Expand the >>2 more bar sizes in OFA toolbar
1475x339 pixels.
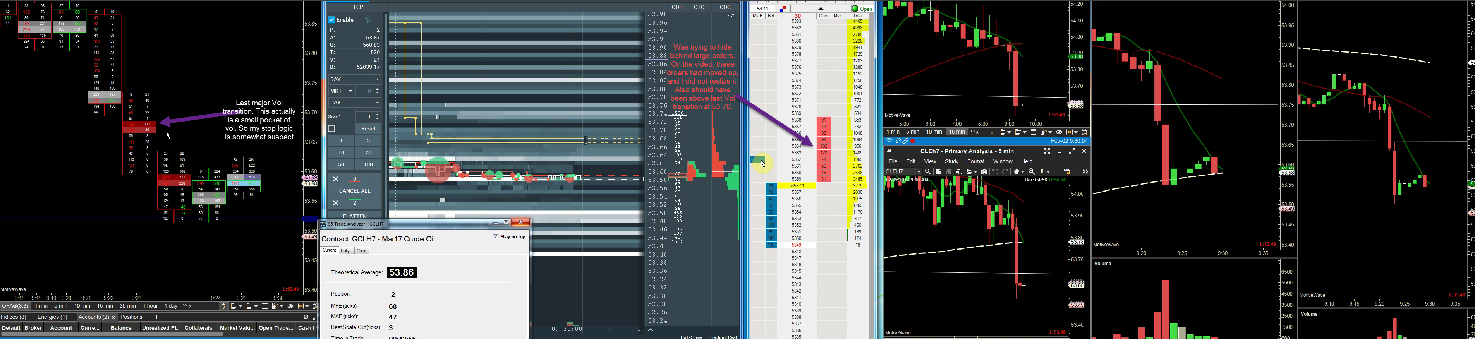[x=187, y=306]
